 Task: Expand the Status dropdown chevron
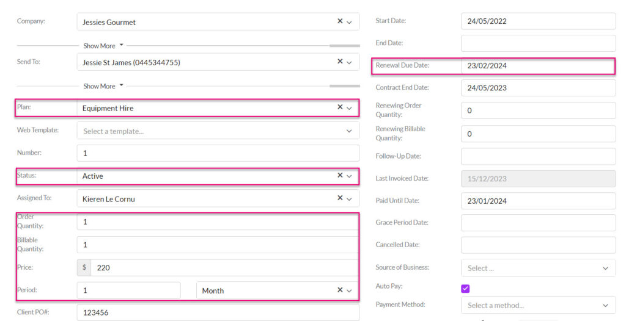pyautogui.click(x=349, y=176)
